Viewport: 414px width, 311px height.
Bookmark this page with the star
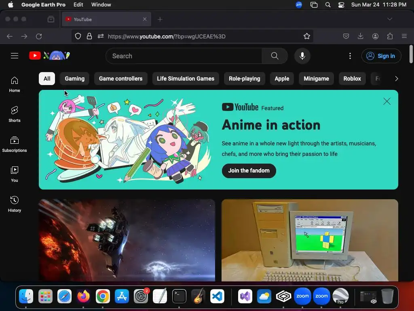pos(306,36)
